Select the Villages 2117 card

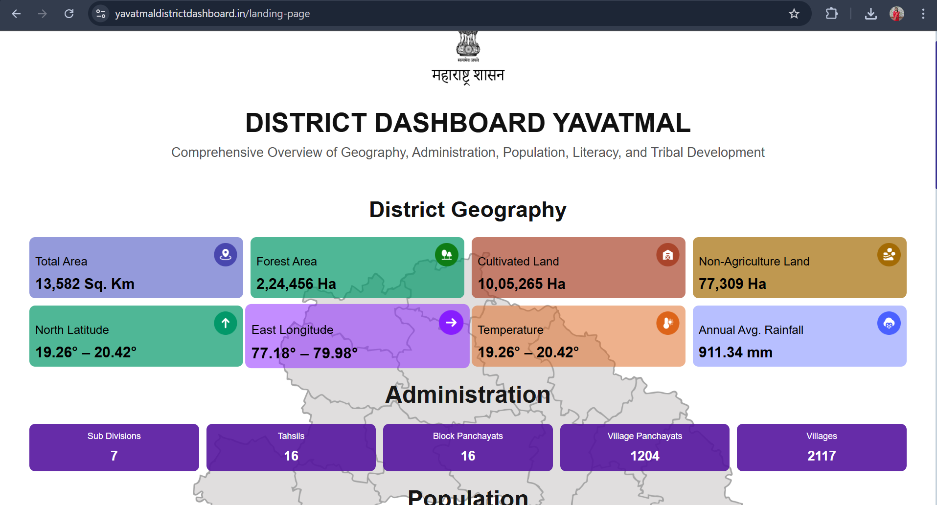pos(822,447)
